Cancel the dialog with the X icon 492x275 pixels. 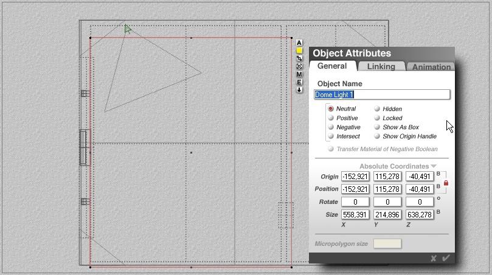pos(434,258)
